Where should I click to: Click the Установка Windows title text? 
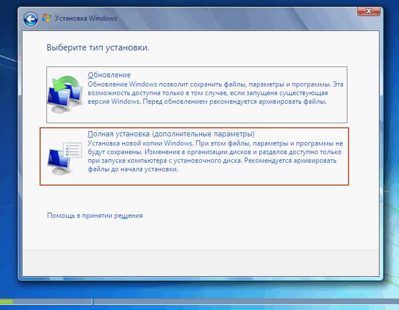(85, 18)
